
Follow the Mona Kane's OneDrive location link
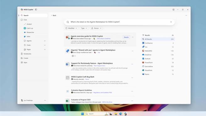pos(104,39)
